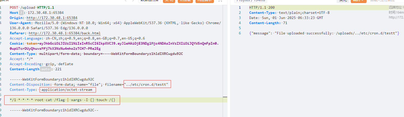The image size is (404, 117).
Task: Click the boundary=----WebKitFormBoundary value
Action: tap(133, 54)
